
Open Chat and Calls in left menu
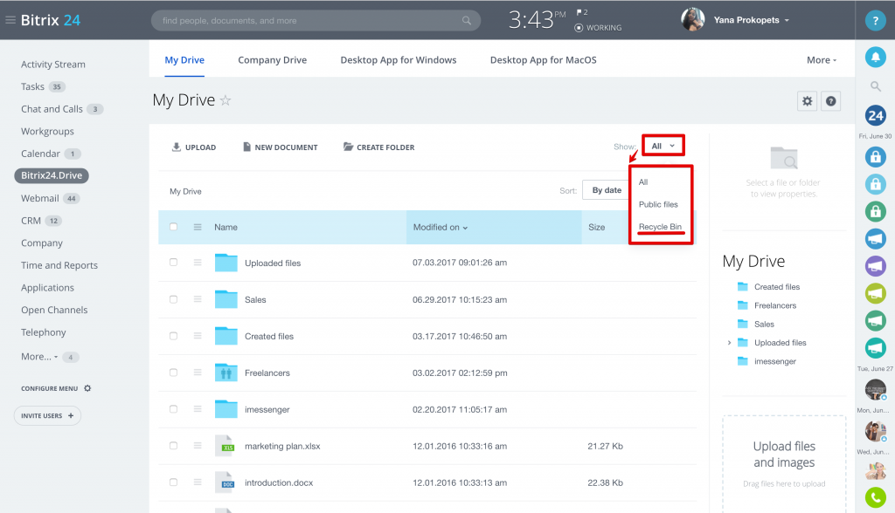coord(52,109)
